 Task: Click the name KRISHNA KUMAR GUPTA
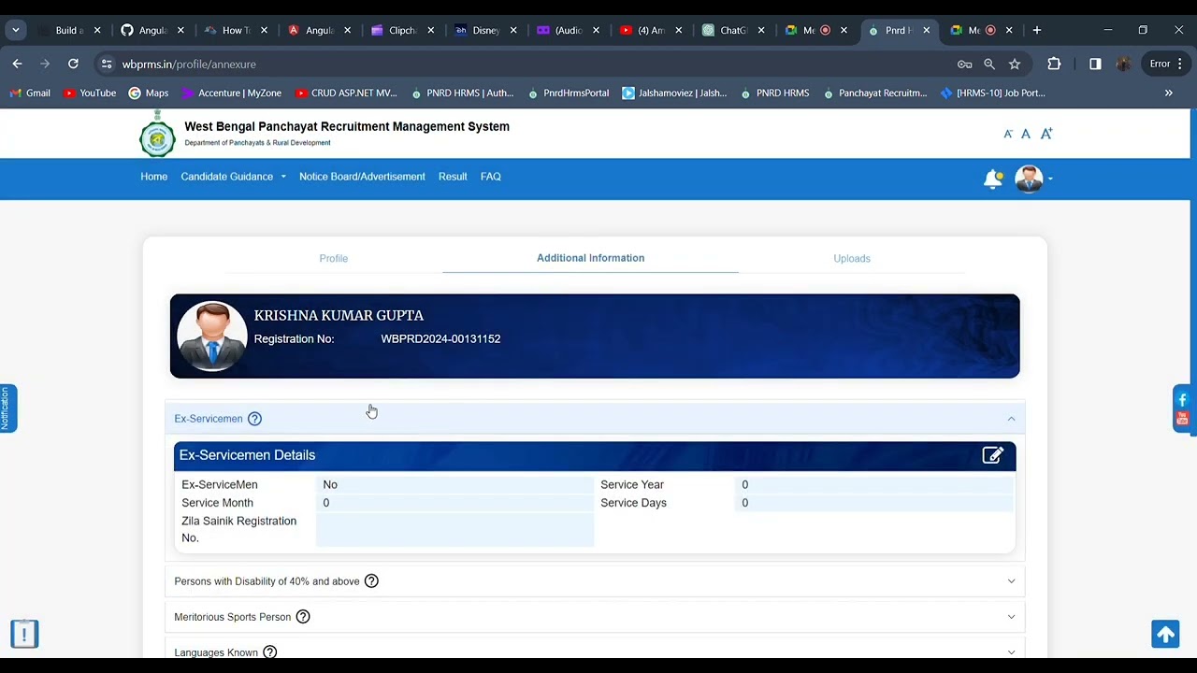[339, 316]
